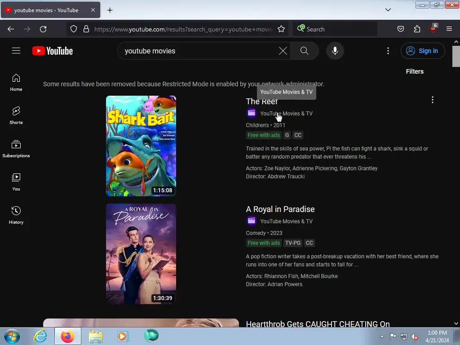Click the TV-PG rating badge

click(293, 243)
